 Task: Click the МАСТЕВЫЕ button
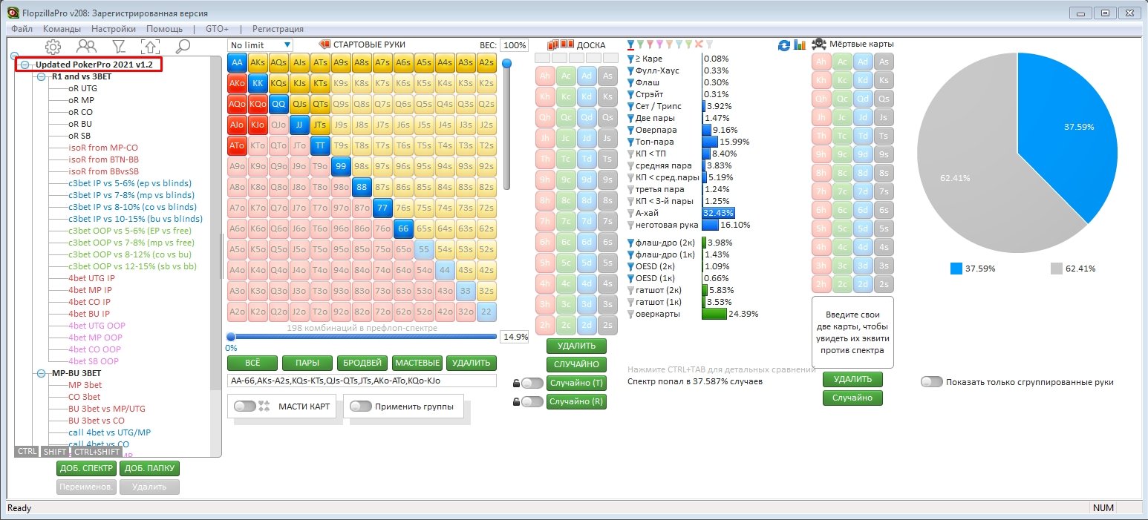[x=417, y=363]
